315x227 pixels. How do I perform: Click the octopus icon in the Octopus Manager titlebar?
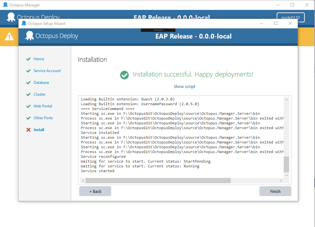click(x=4, y=5)
